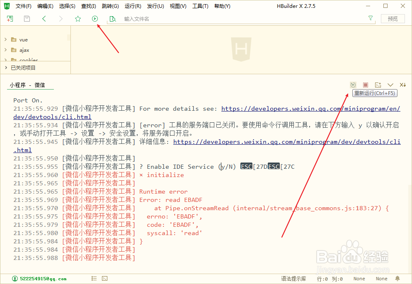Open the 文件(F) menu
Image resolution: width=412 pixels, height=284 pixels.
pos(23,6)
